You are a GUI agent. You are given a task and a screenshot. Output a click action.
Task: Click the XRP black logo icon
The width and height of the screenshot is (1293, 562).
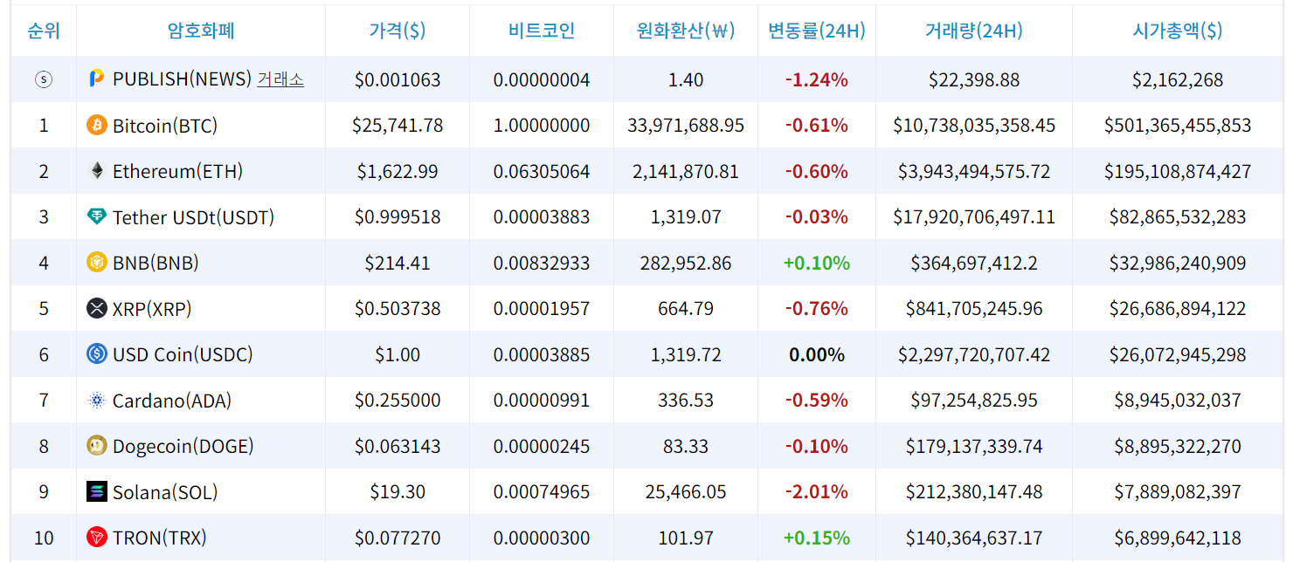(97, 308)
